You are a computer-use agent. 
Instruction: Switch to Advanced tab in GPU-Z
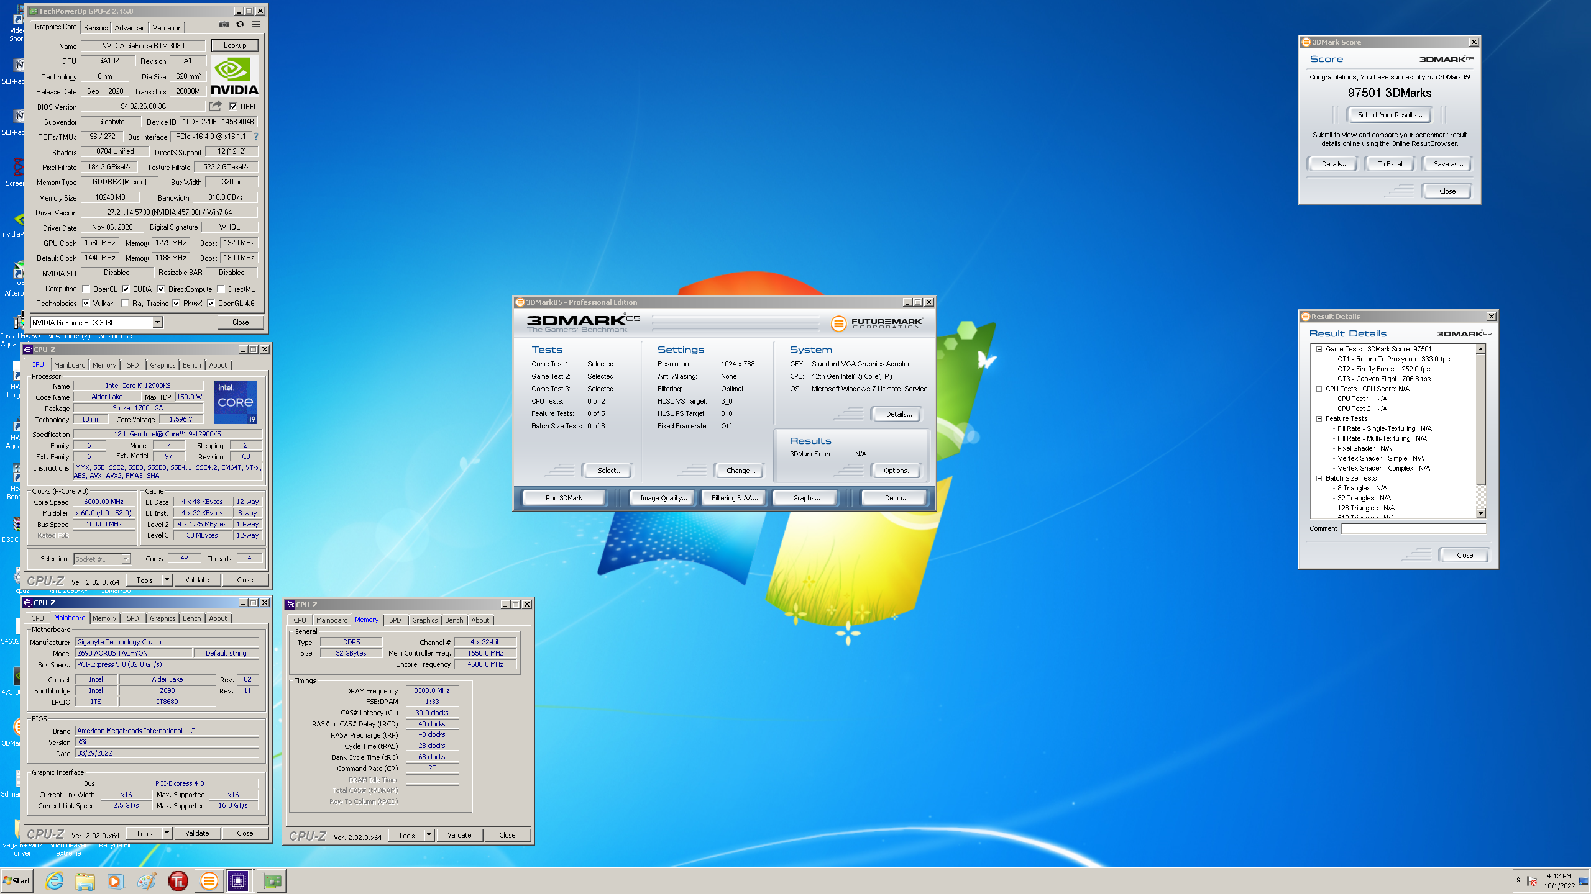pyautogui.click(x=130, y=27)
